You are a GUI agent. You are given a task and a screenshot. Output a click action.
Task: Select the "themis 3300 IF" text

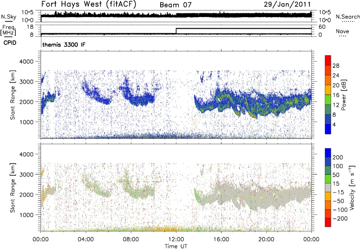64,44
